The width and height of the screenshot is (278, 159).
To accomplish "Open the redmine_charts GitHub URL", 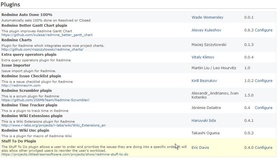I will [x=42, y=49].
